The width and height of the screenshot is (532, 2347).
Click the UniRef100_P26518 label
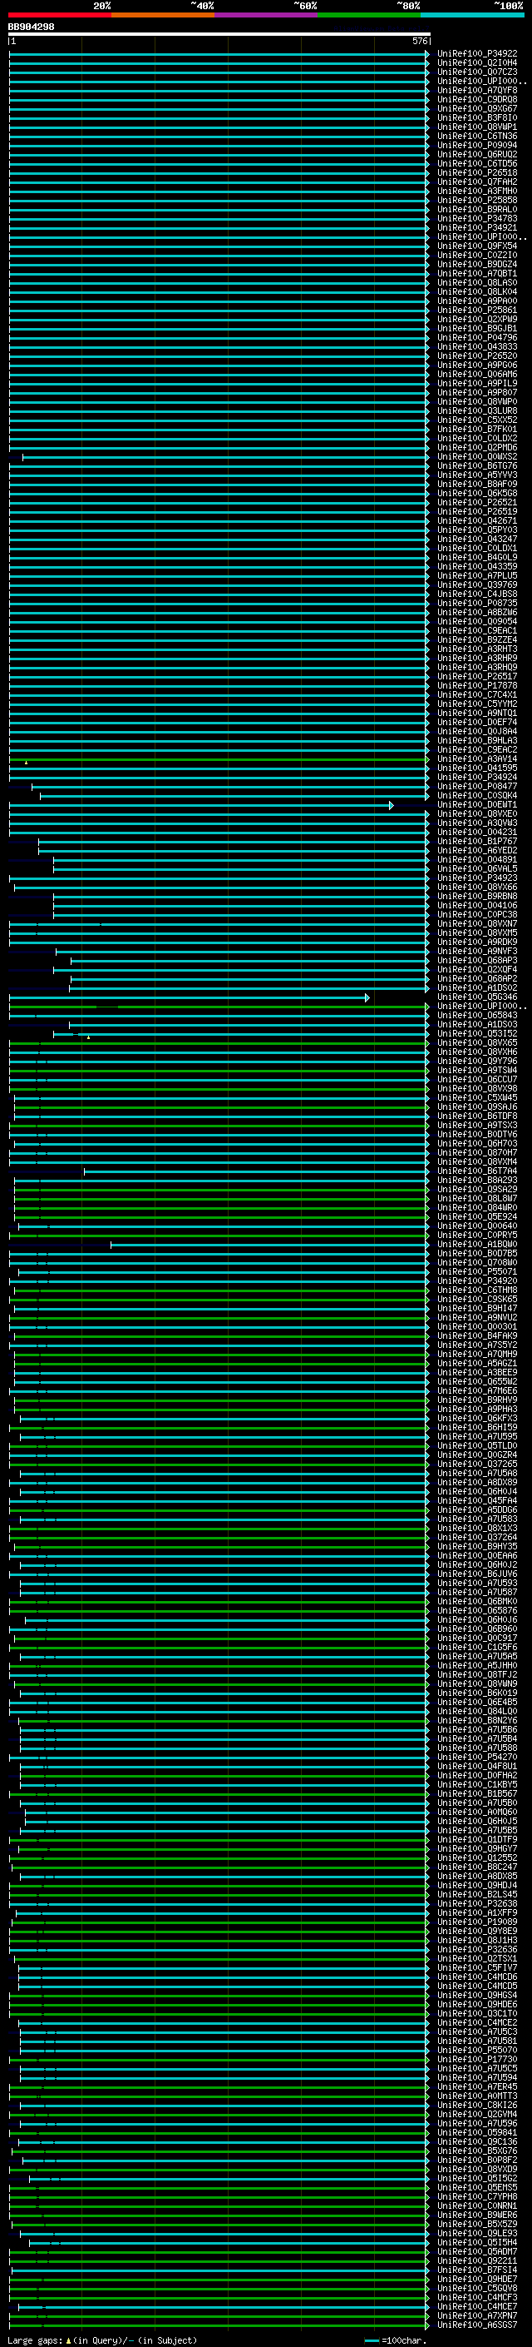point(476,172)
